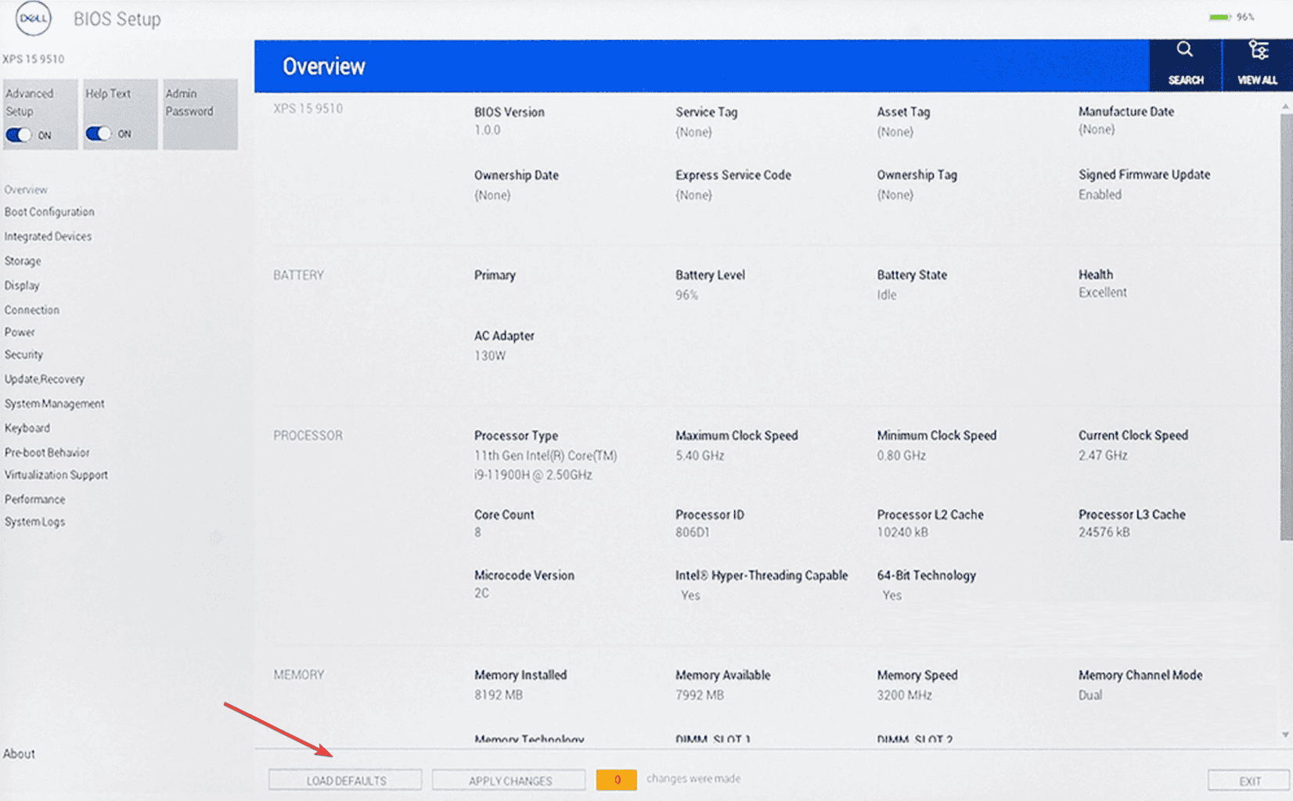The height and width of the screenshot is (801, 1293).
Task: Open Performance settings
Action: [x=35, y=499]
